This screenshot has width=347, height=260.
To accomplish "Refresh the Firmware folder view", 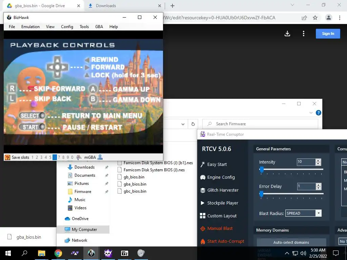I will tap(193, 124).
